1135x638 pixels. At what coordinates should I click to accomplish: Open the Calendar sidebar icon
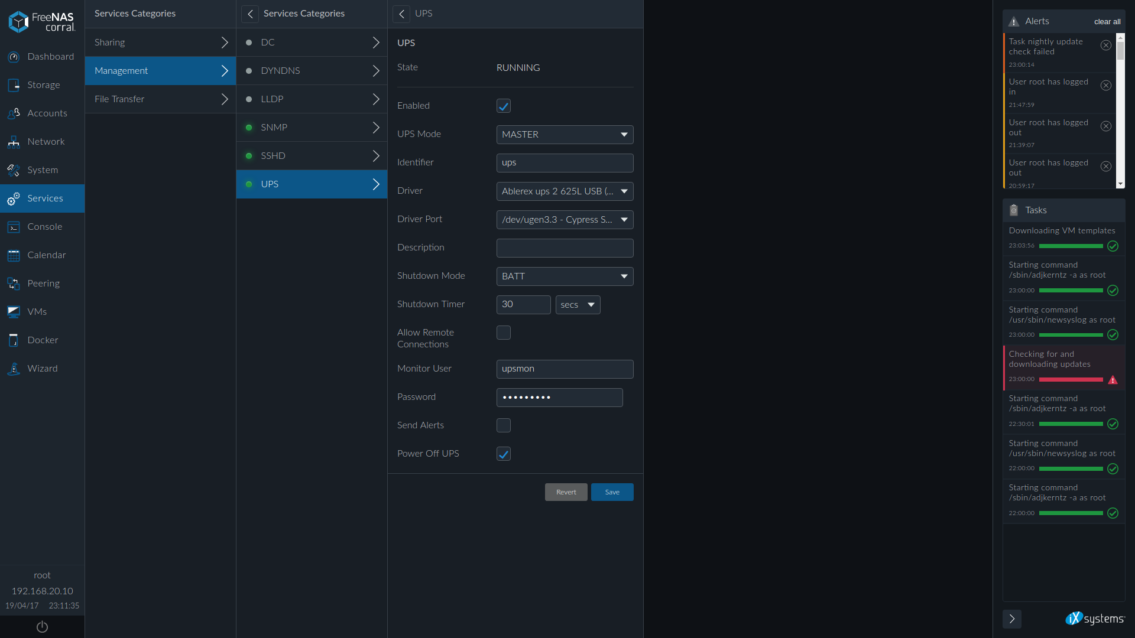(x=14, y=255)
